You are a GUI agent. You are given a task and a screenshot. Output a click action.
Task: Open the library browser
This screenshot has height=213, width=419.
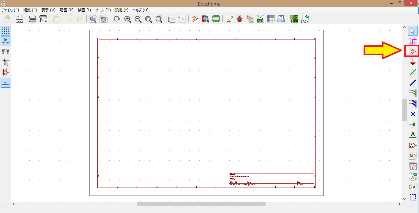pyautogui.click(x=206, y=19)
